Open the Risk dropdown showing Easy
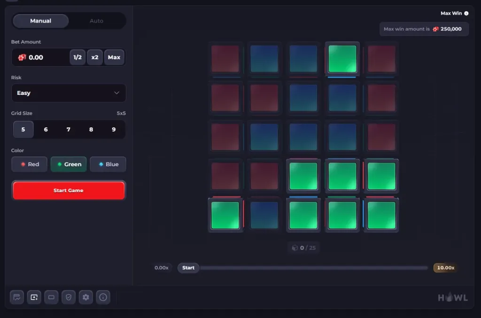481x318 pixels. [69, 93]
